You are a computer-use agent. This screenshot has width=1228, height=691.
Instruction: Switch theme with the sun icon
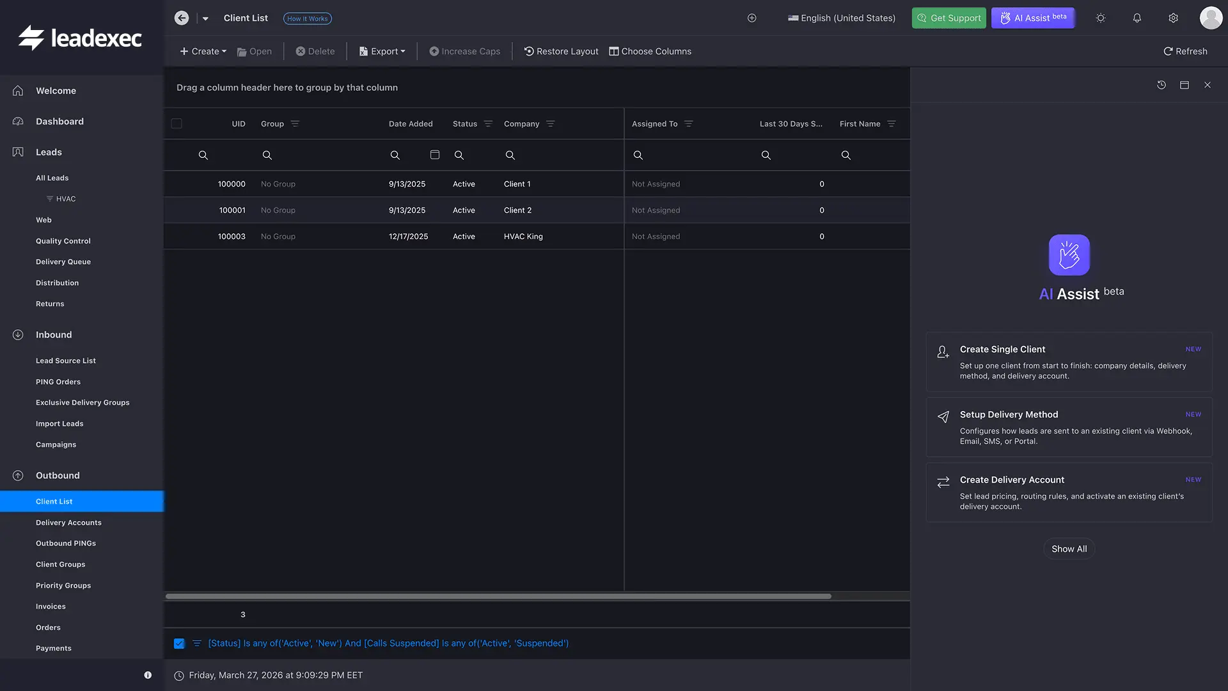pos(1101,18)
